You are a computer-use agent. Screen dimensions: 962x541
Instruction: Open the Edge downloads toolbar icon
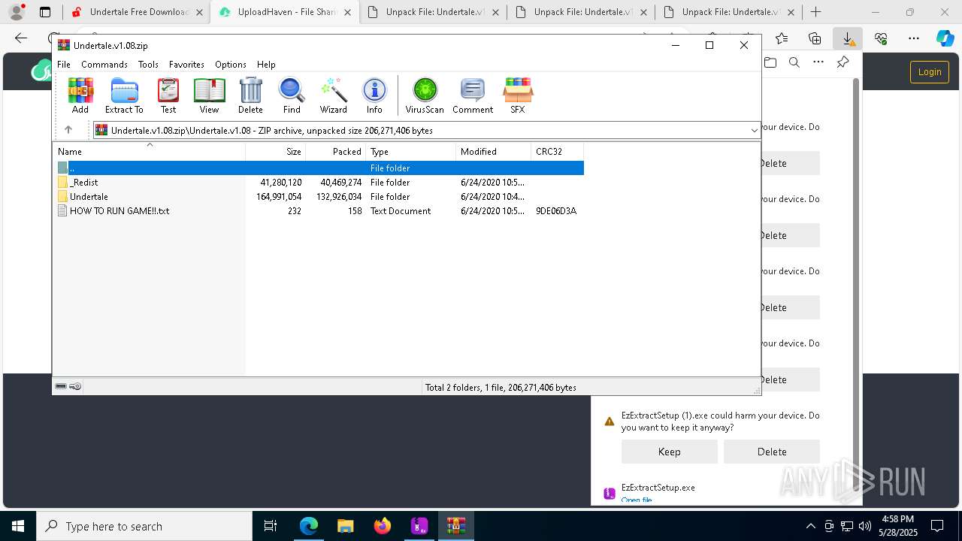point(848,38)
